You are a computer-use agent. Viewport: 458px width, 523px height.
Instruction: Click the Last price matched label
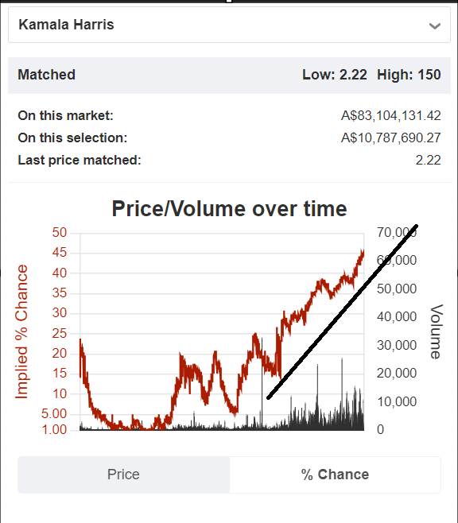pos(80,160)
